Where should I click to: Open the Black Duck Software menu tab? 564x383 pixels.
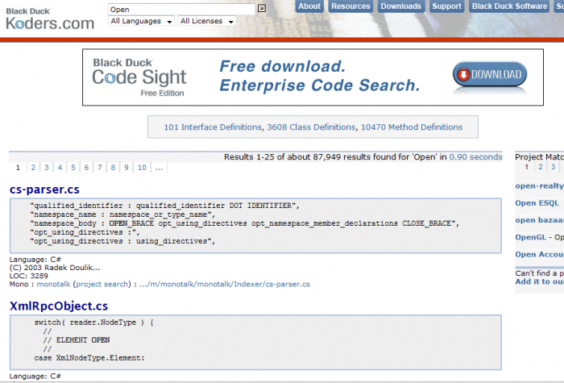tap(509, 6)
